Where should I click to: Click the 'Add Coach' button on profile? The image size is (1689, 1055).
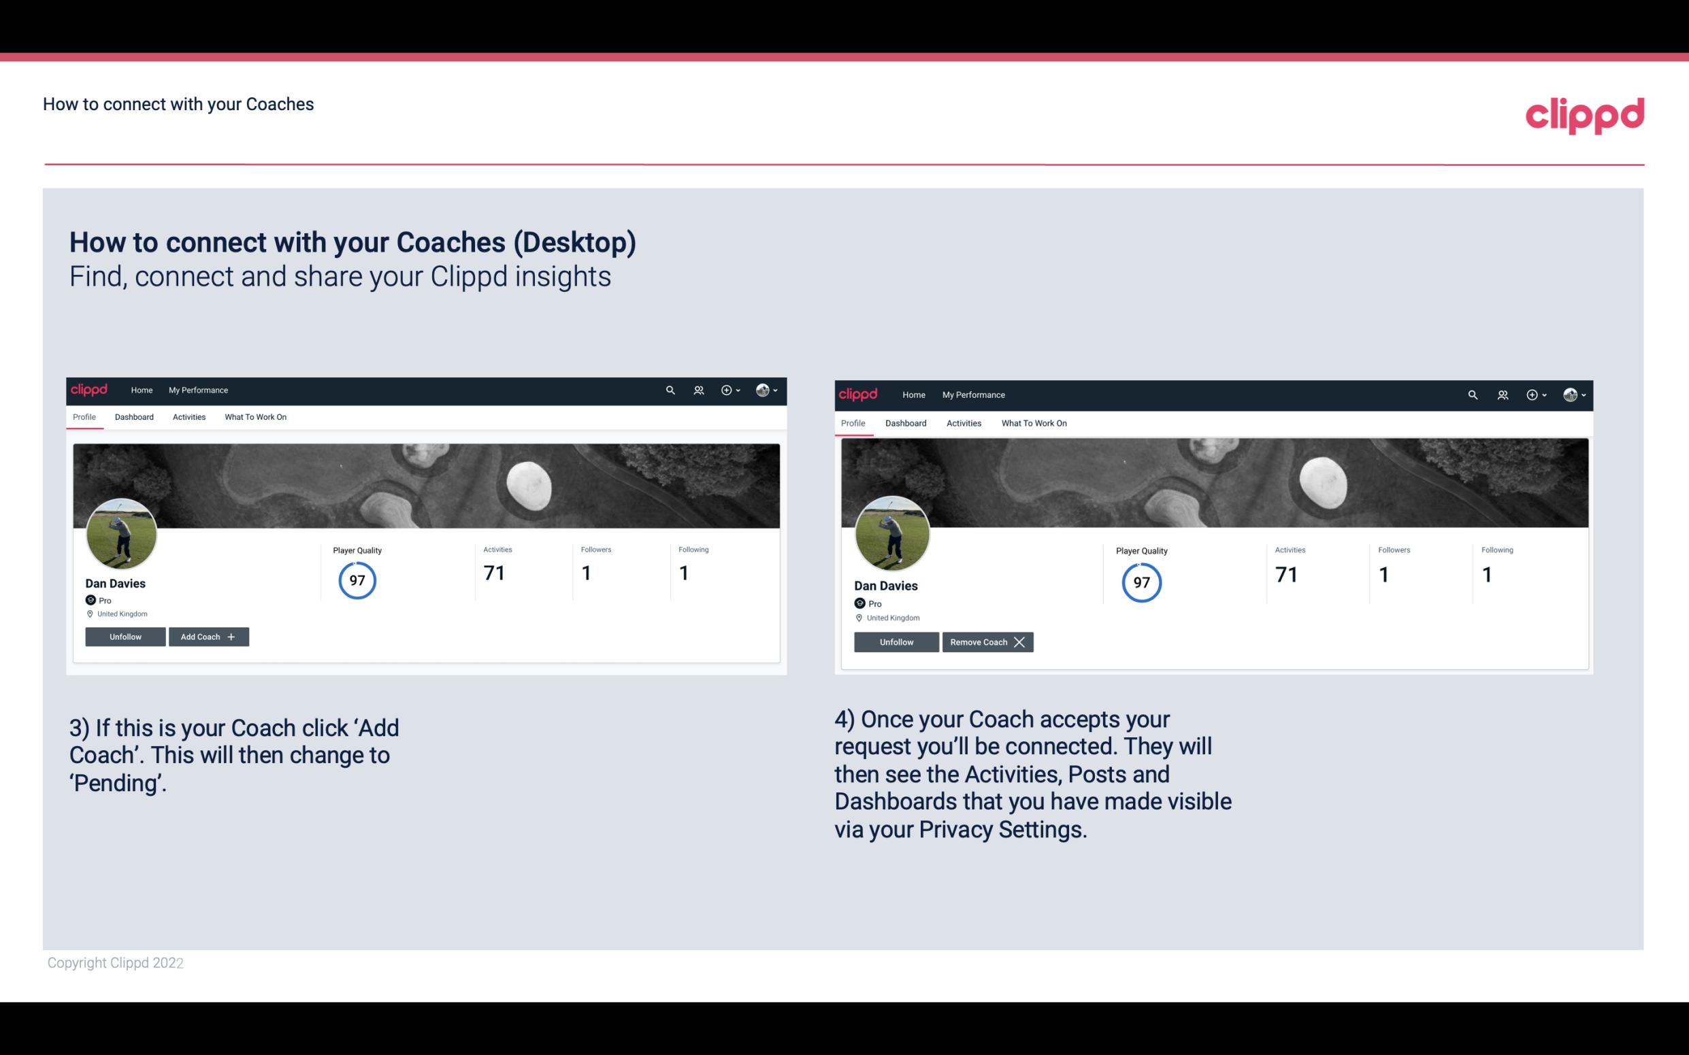(207, 636)
